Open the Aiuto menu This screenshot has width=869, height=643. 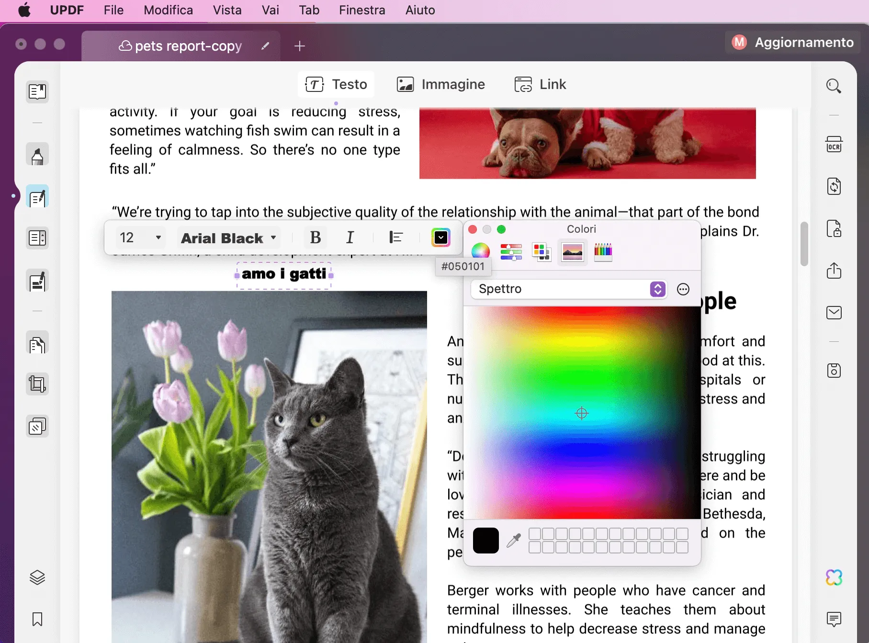(420, 10)
